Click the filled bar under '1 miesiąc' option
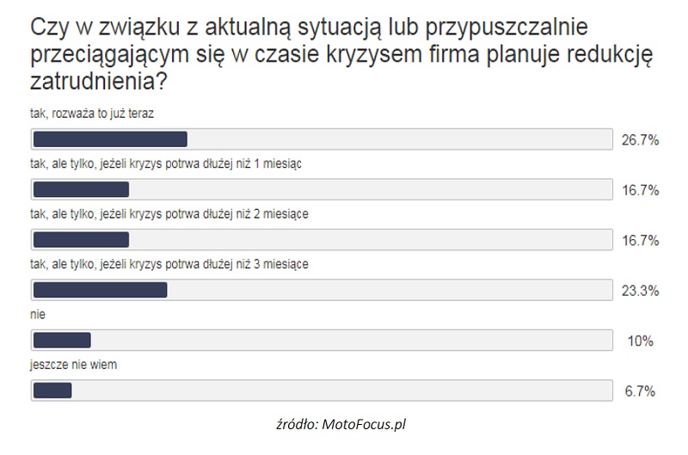Viewport: 688px width, 455px height. click(x=81, y=189)
